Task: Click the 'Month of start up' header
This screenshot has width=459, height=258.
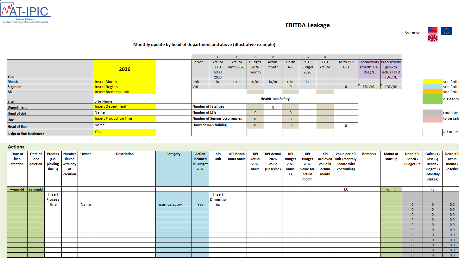Action: (391, 169)
